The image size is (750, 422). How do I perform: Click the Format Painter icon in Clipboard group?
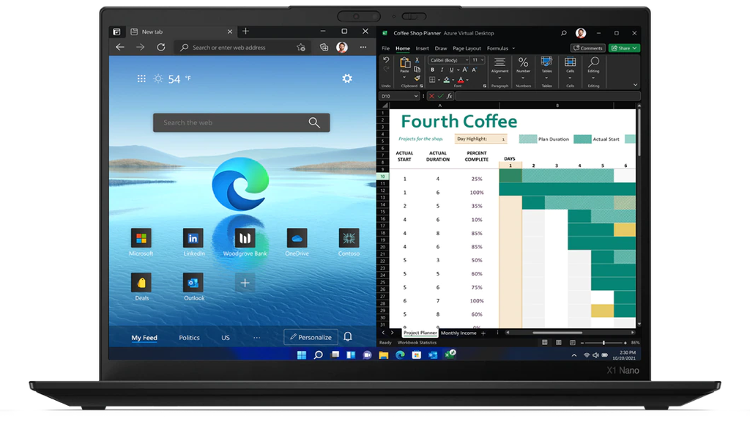coord(417,78)
